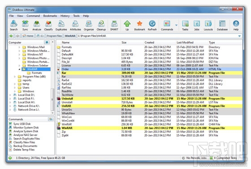Screen dimensions: 251x169
Task: Refresh the file listing
Action: pyautogui.click(x=152, y=26)
